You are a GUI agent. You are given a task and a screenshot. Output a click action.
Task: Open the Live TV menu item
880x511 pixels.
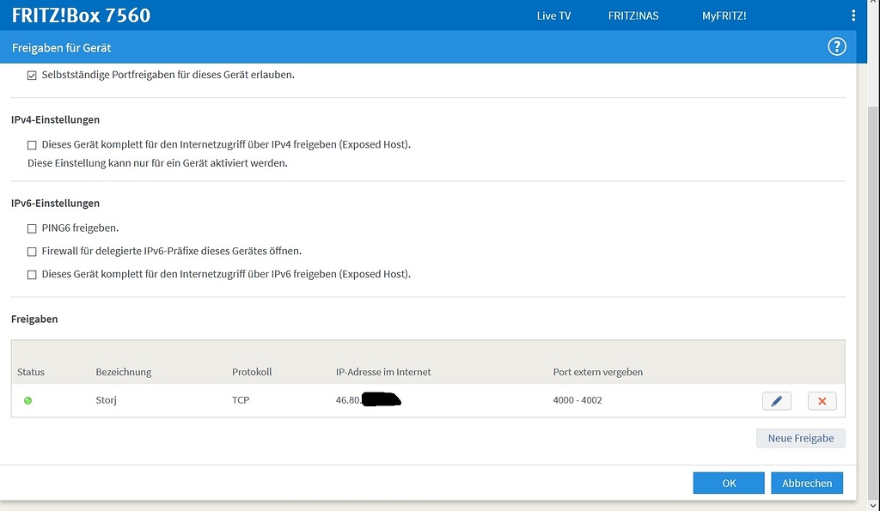pos(553,15)
